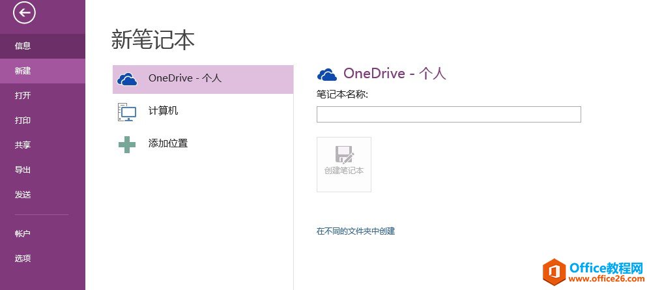The height and width of the screenshot is (290, 649).
Task: Choose 导出 from the sidebar
Action: pos(23,170)
